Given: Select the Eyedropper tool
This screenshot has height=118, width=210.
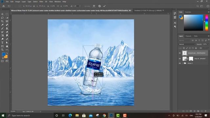Looking at the screenshot, I should (2, 25).
